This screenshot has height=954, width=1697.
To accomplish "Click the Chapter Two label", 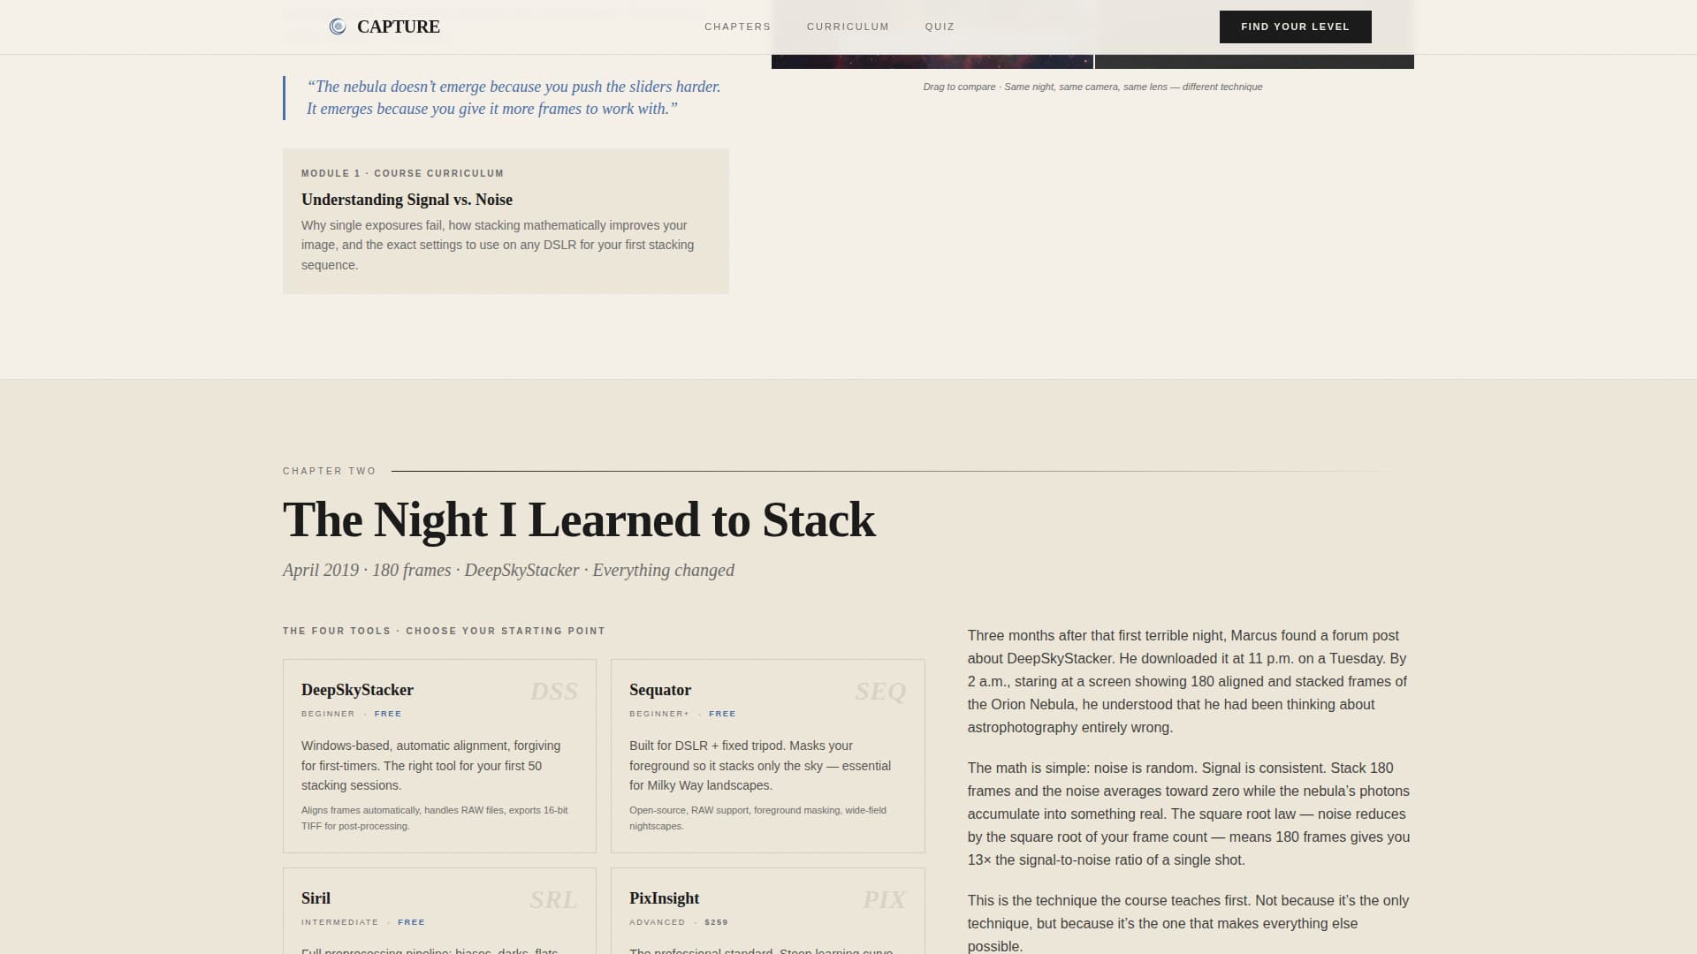I will tap(330, 471).
